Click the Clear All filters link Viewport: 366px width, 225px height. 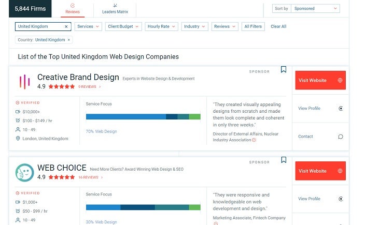point(278,26)
